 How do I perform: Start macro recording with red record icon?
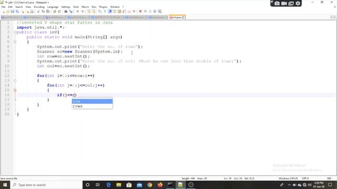tap(141, 12)
